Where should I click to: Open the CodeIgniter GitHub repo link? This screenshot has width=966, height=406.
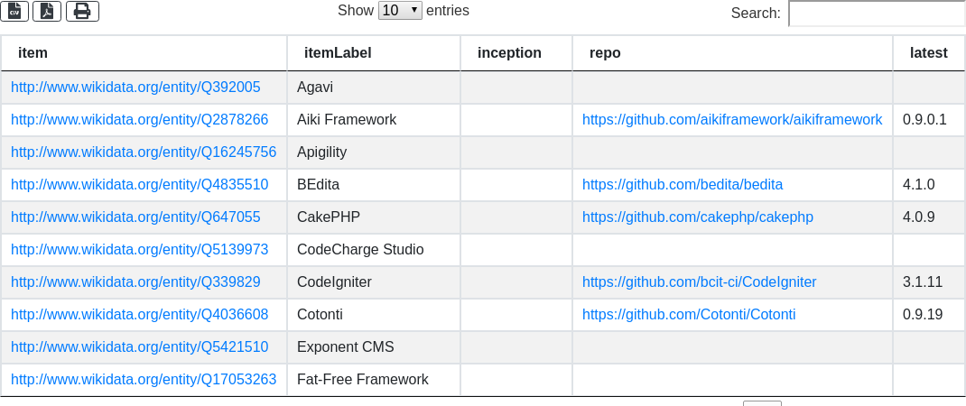(699, 282)
